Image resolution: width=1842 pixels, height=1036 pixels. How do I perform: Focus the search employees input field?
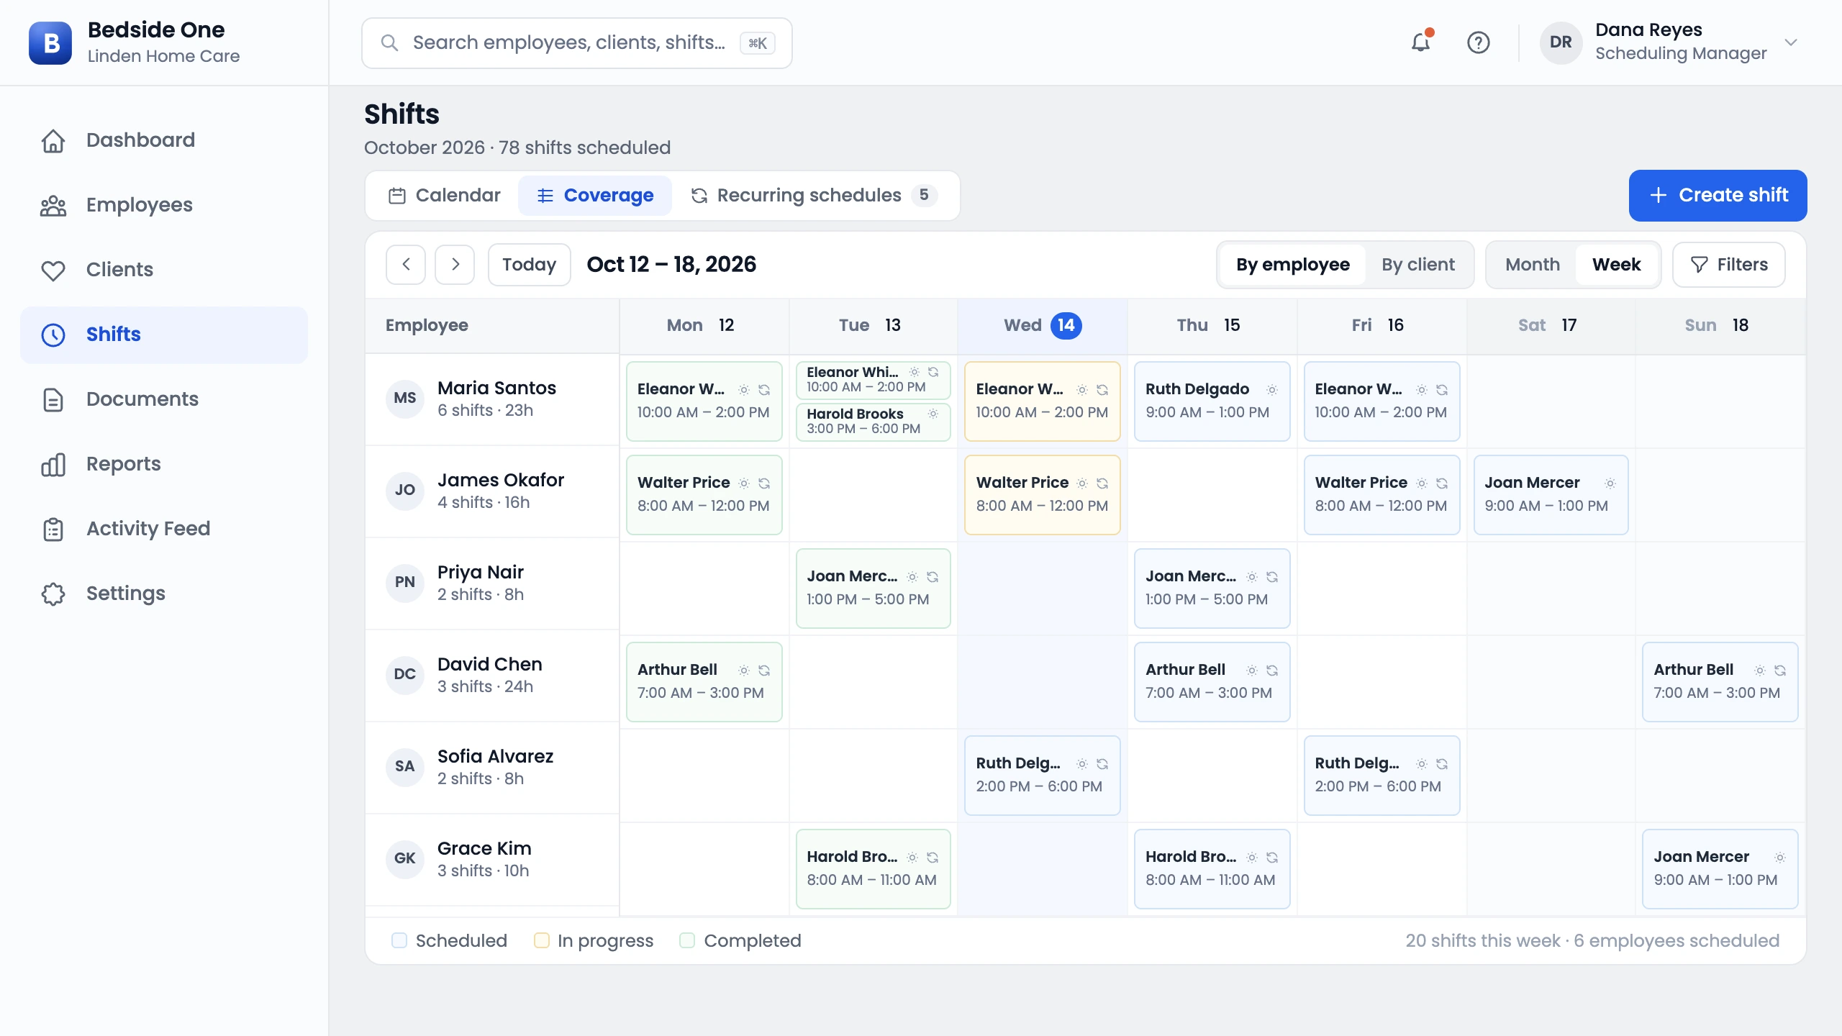[x=576, y=43]
